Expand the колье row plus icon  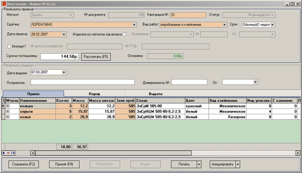tap(8, 118)
